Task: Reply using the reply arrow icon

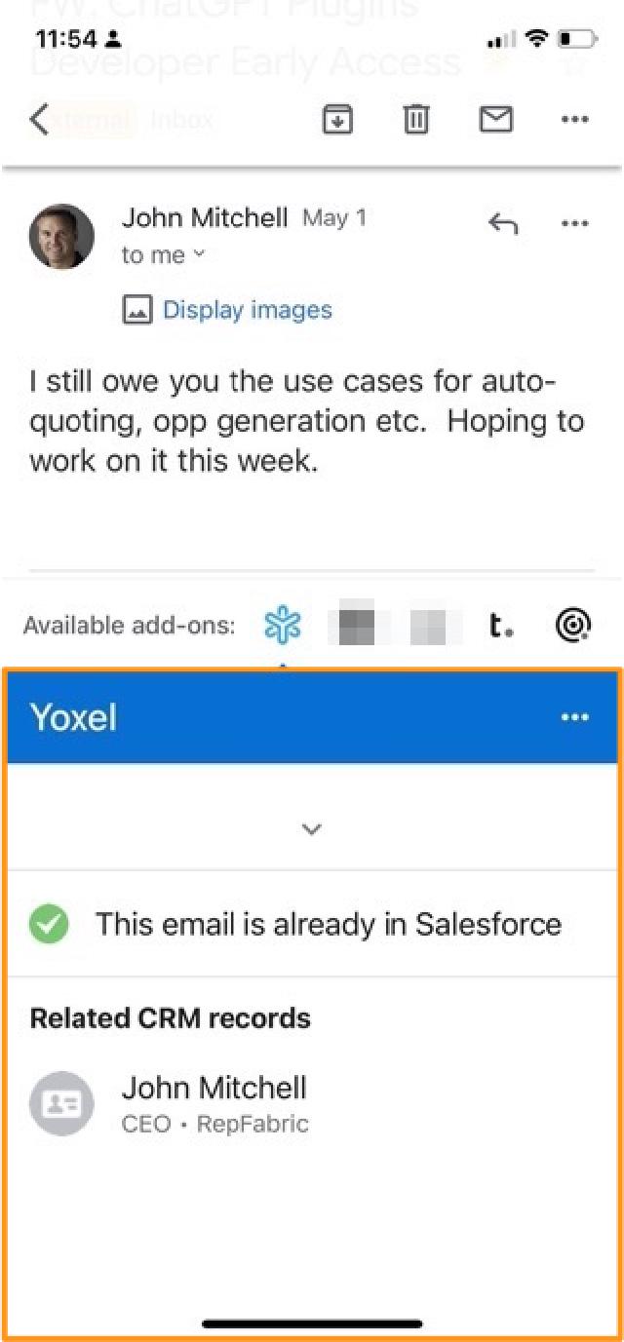Action: coord(502,224)
